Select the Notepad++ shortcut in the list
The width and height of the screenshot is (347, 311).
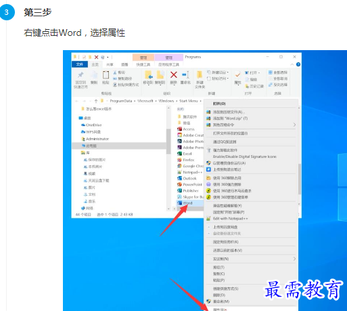(x=190, y=172)
